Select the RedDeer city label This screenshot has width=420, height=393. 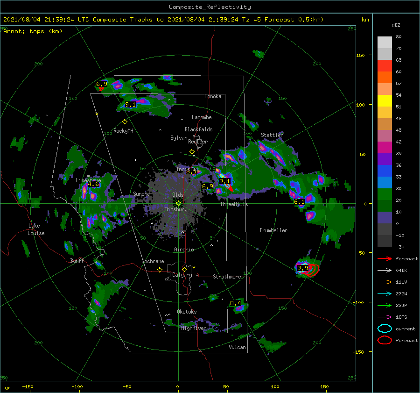click(x=198, y=142)
